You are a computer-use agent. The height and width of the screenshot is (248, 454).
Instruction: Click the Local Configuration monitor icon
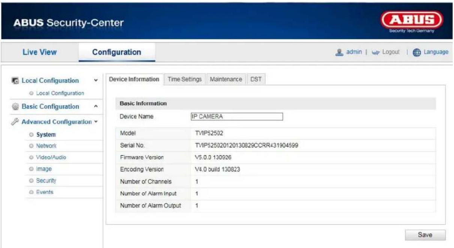pos(16,81)
